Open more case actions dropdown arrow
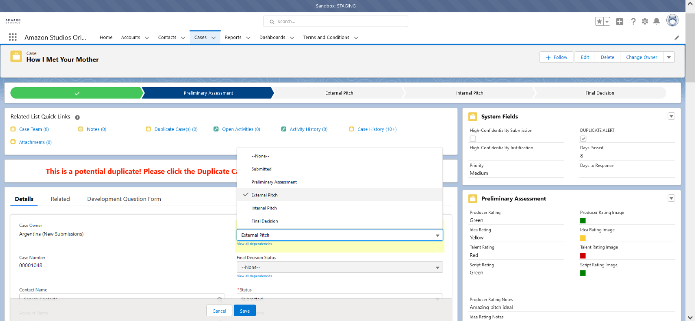The height and width of the screenshot is (321, 695). [669, 57]
